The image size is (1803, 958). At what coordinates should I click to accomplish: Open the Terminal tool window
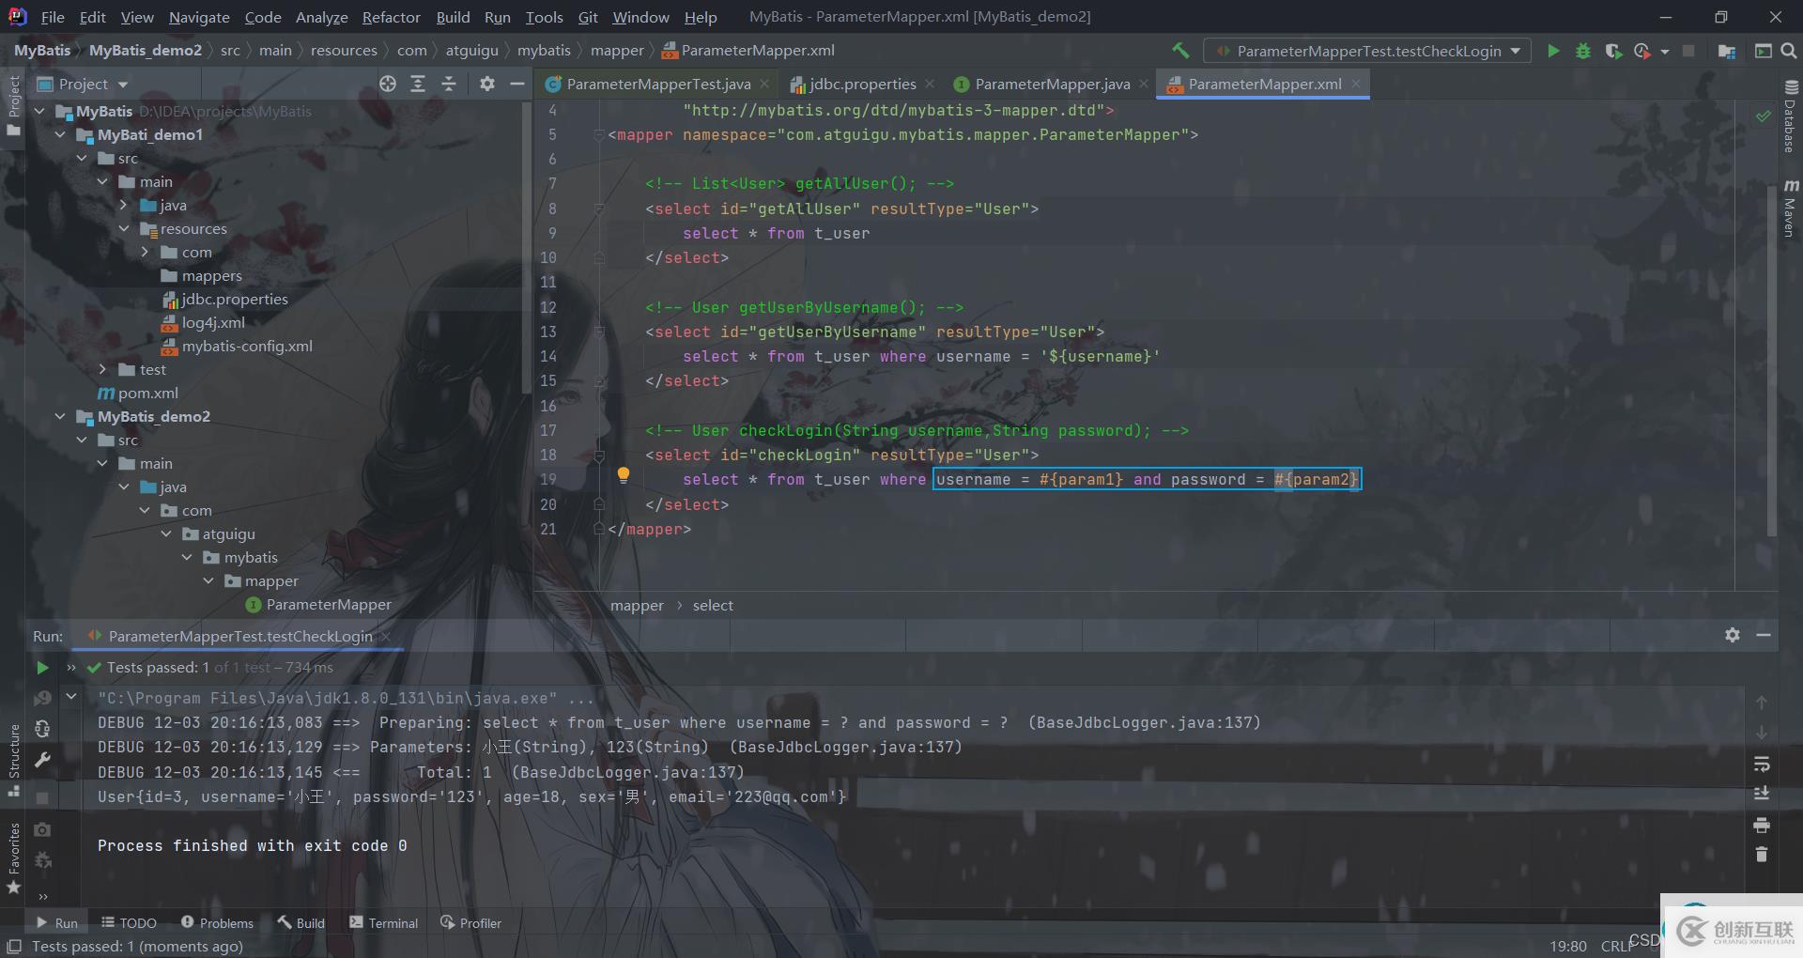coord(384,923)
